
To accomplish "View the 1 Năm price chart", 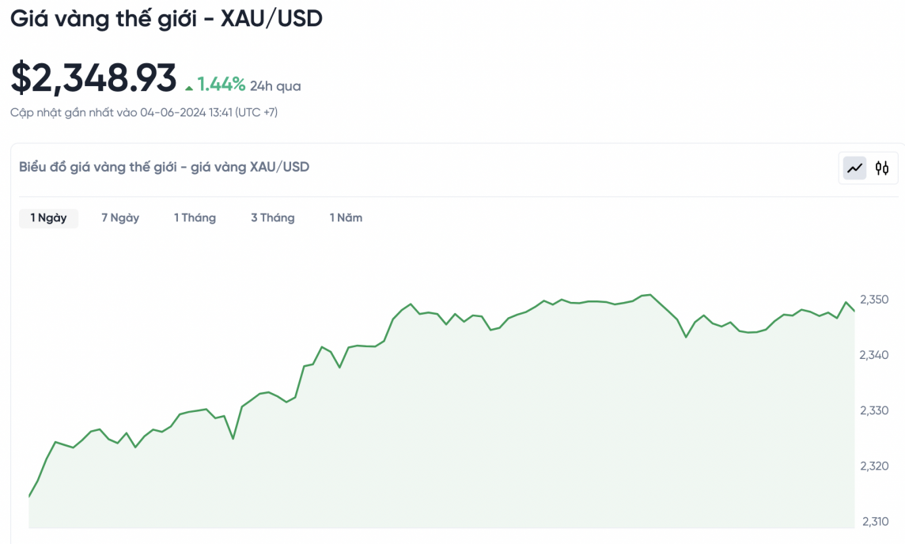I will coord(346,217).
